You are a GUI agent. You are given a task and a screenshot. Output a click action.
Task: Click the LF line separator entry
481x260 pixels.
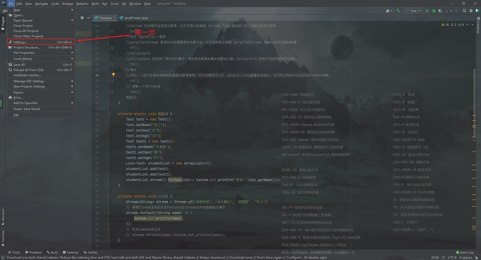click(443, 257)
